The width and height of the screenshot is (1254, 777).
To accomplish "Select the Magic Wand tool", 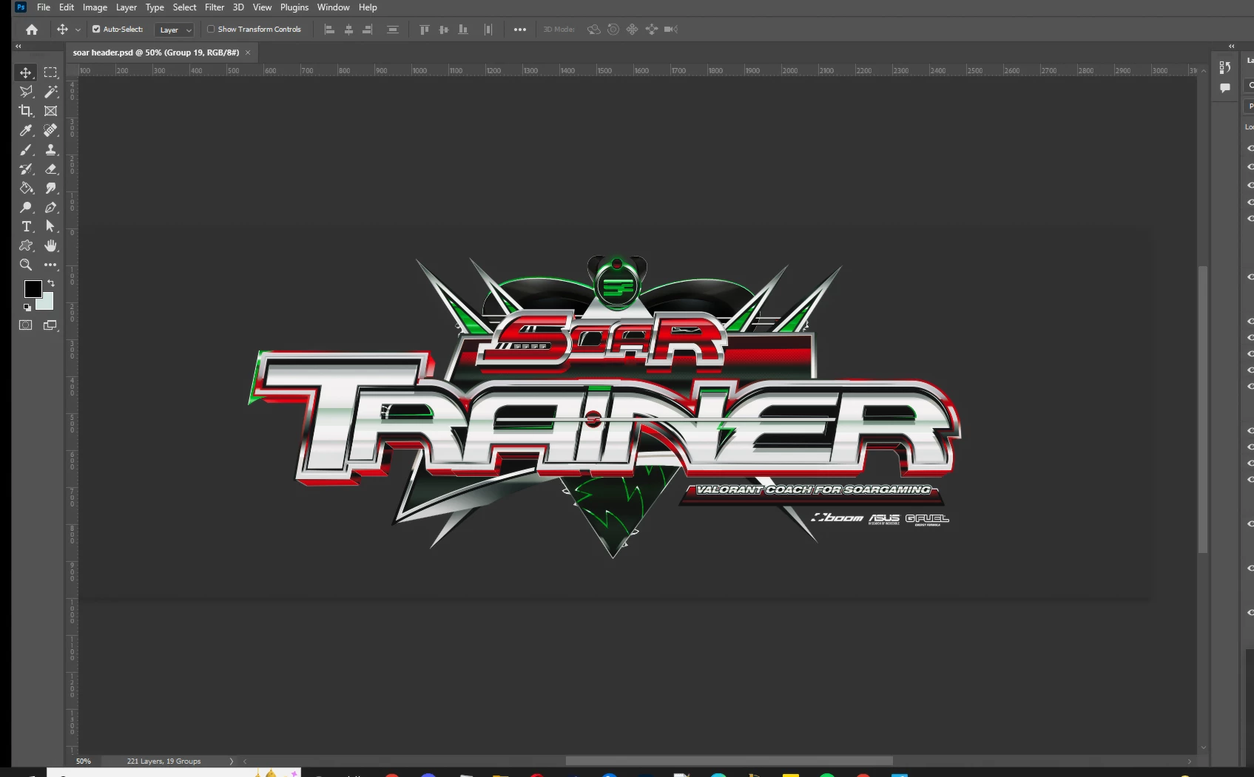I will pyautogui.click(x=50, y=92).
